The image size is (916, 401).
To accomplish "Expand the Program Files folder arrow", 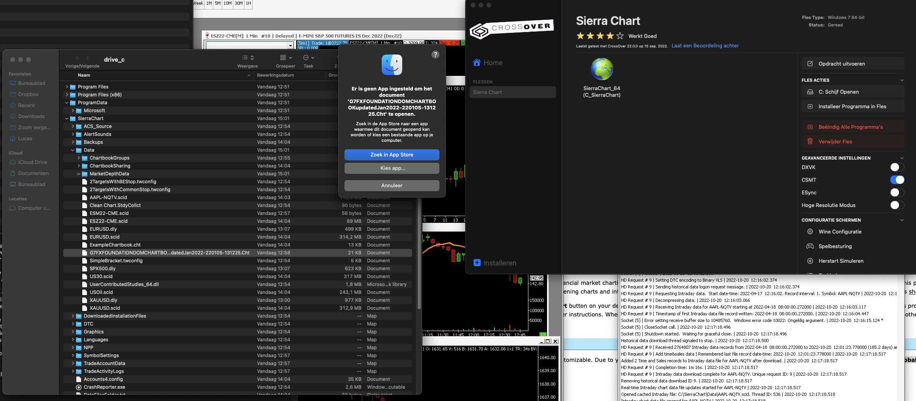I will tap(67, 87).
